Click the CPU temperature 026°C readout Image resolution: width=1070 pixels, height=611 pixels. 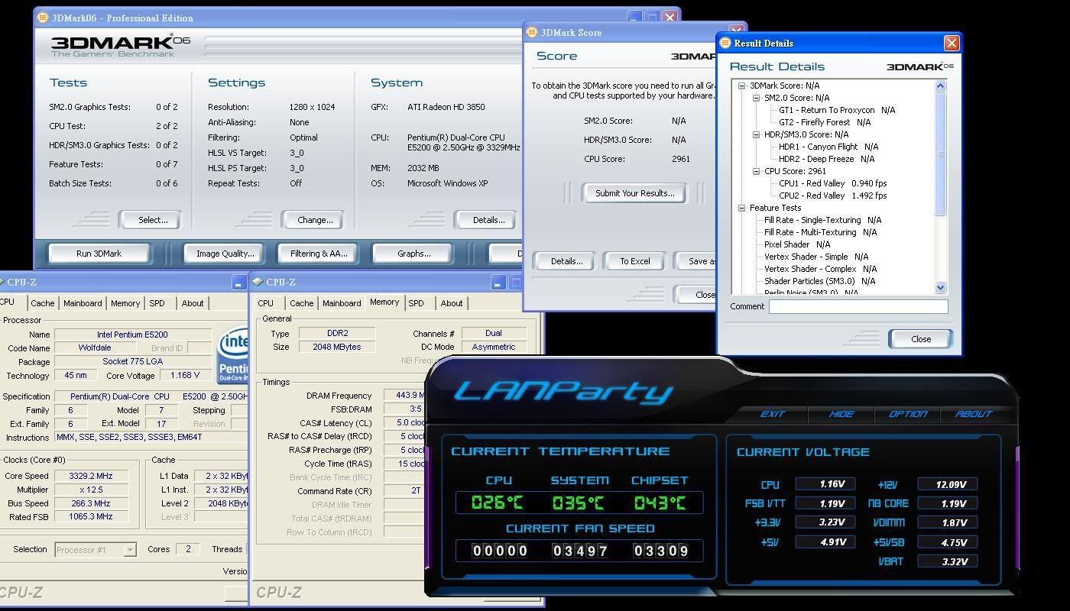point(497,503)
